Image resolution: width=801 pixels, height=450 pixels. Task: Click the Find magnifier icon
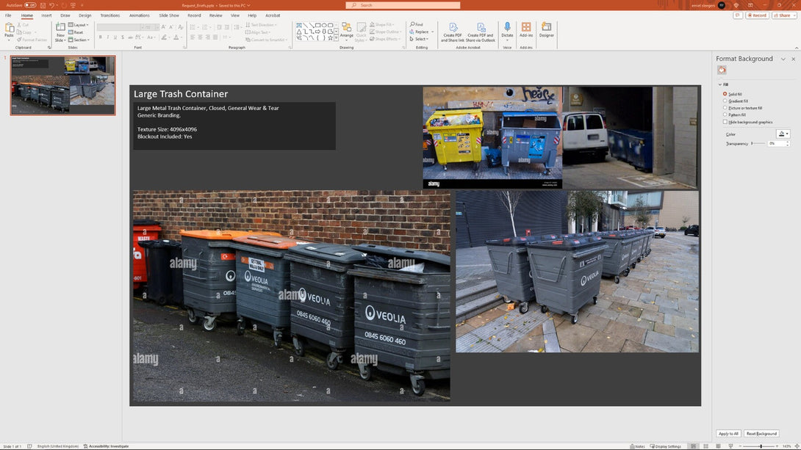[x=412, y=24]
